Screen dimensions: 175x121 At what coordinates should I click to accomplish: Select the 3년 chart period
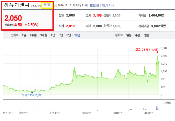point(61,35)
